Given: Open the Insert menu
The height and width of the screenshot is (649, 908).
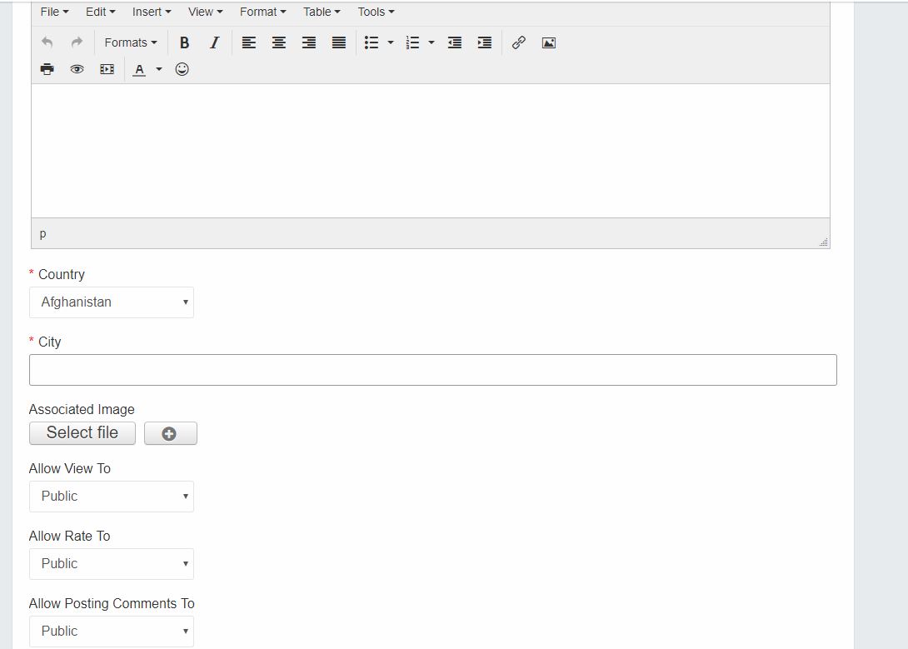Looking at the screenshot, I should pyautogui.click(x=151, y=12).
